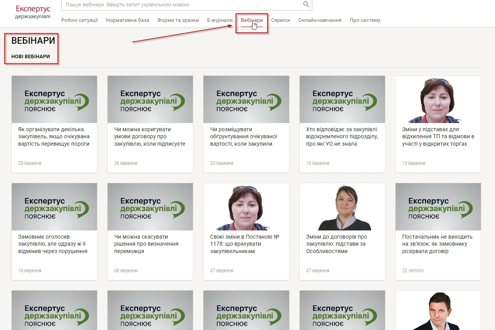Open webinar 'Замовник оголосив закупівлю'
The image size is (495, 330).
click(53, 244)
